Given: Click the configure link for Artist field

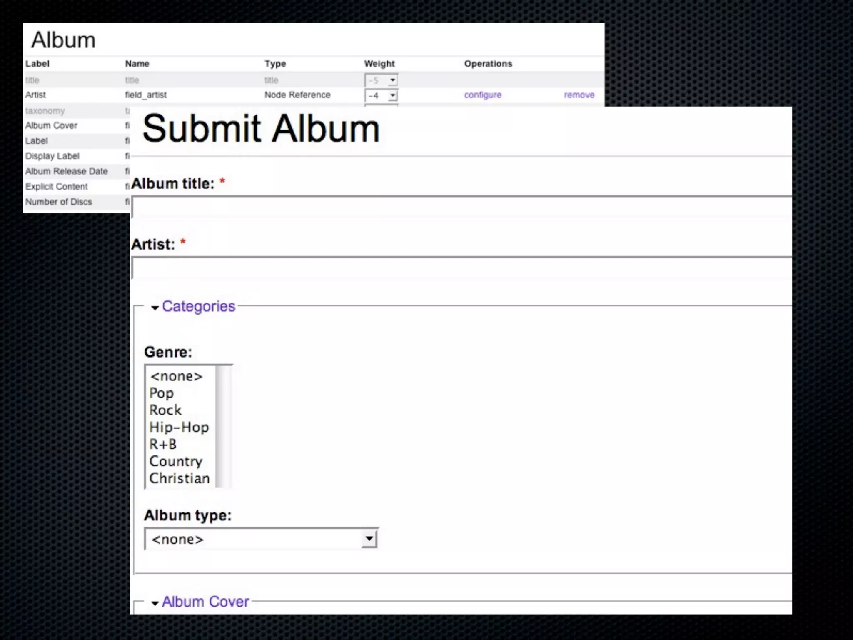Looking at the screenshot, I should pyautogui.click(x=483, y=95).
